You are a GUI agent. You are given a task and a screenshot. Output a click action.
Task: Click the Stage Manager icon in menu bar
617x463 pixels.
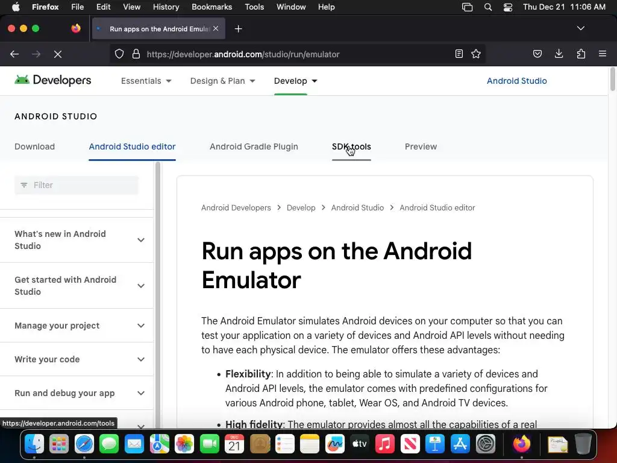click(x=467, y=7)
